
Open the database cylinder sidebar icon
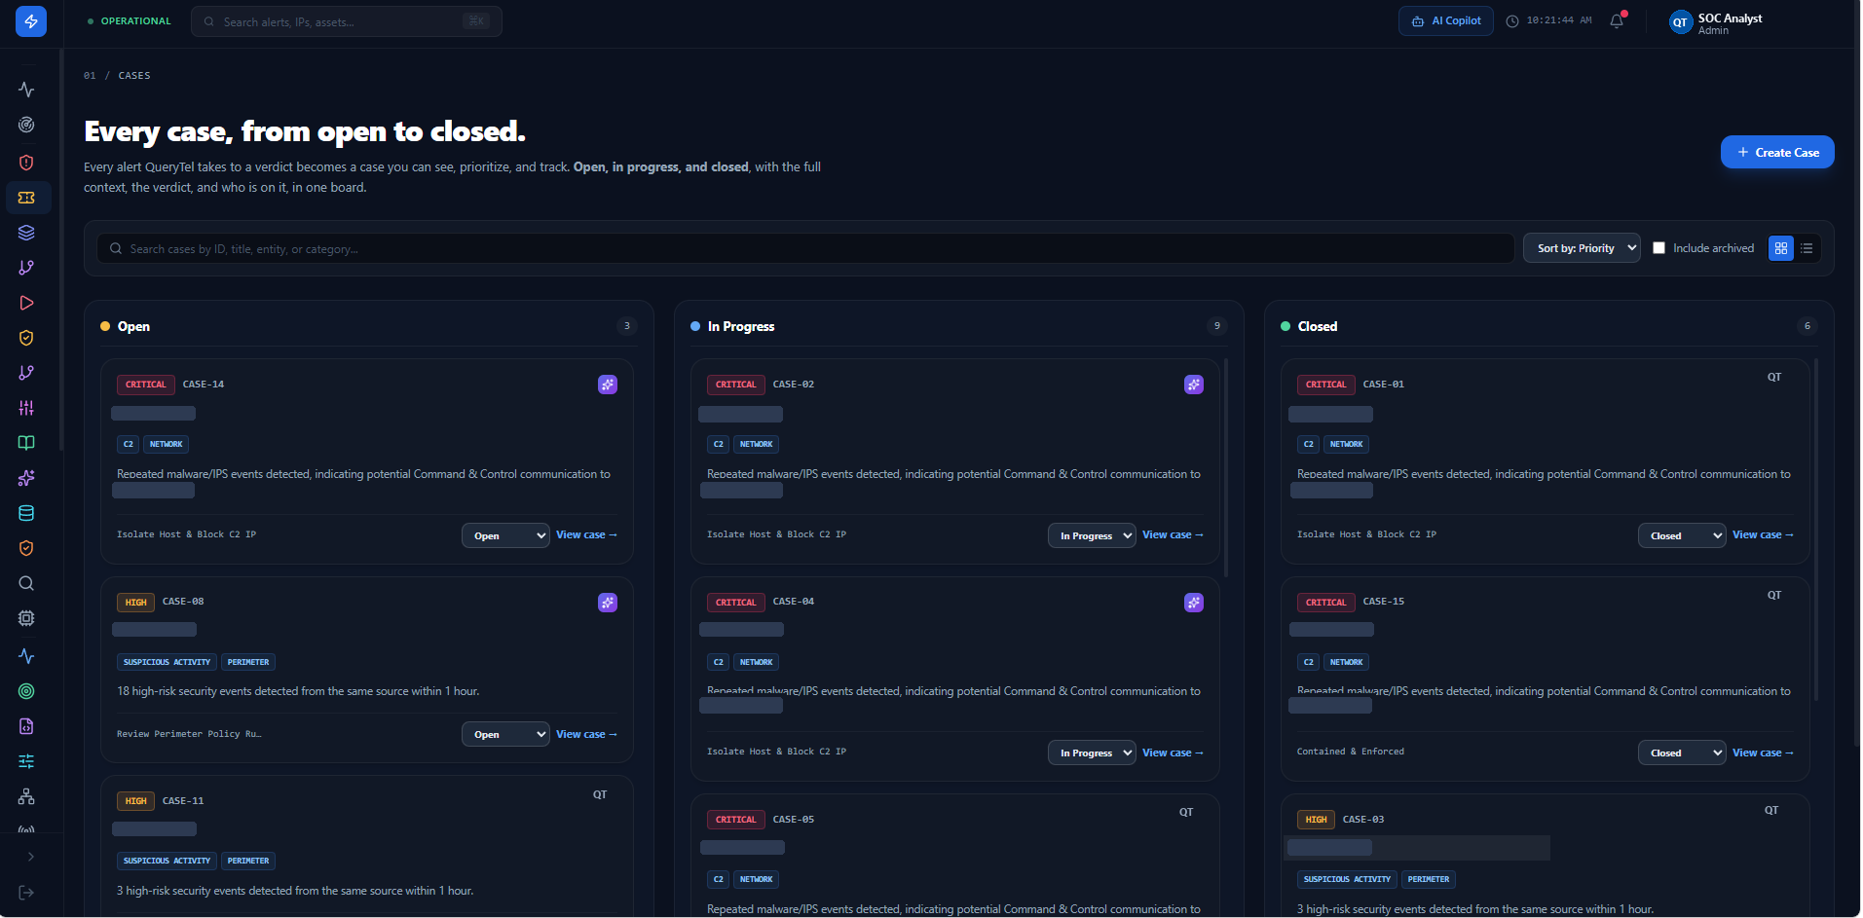(x=26, y=513)
